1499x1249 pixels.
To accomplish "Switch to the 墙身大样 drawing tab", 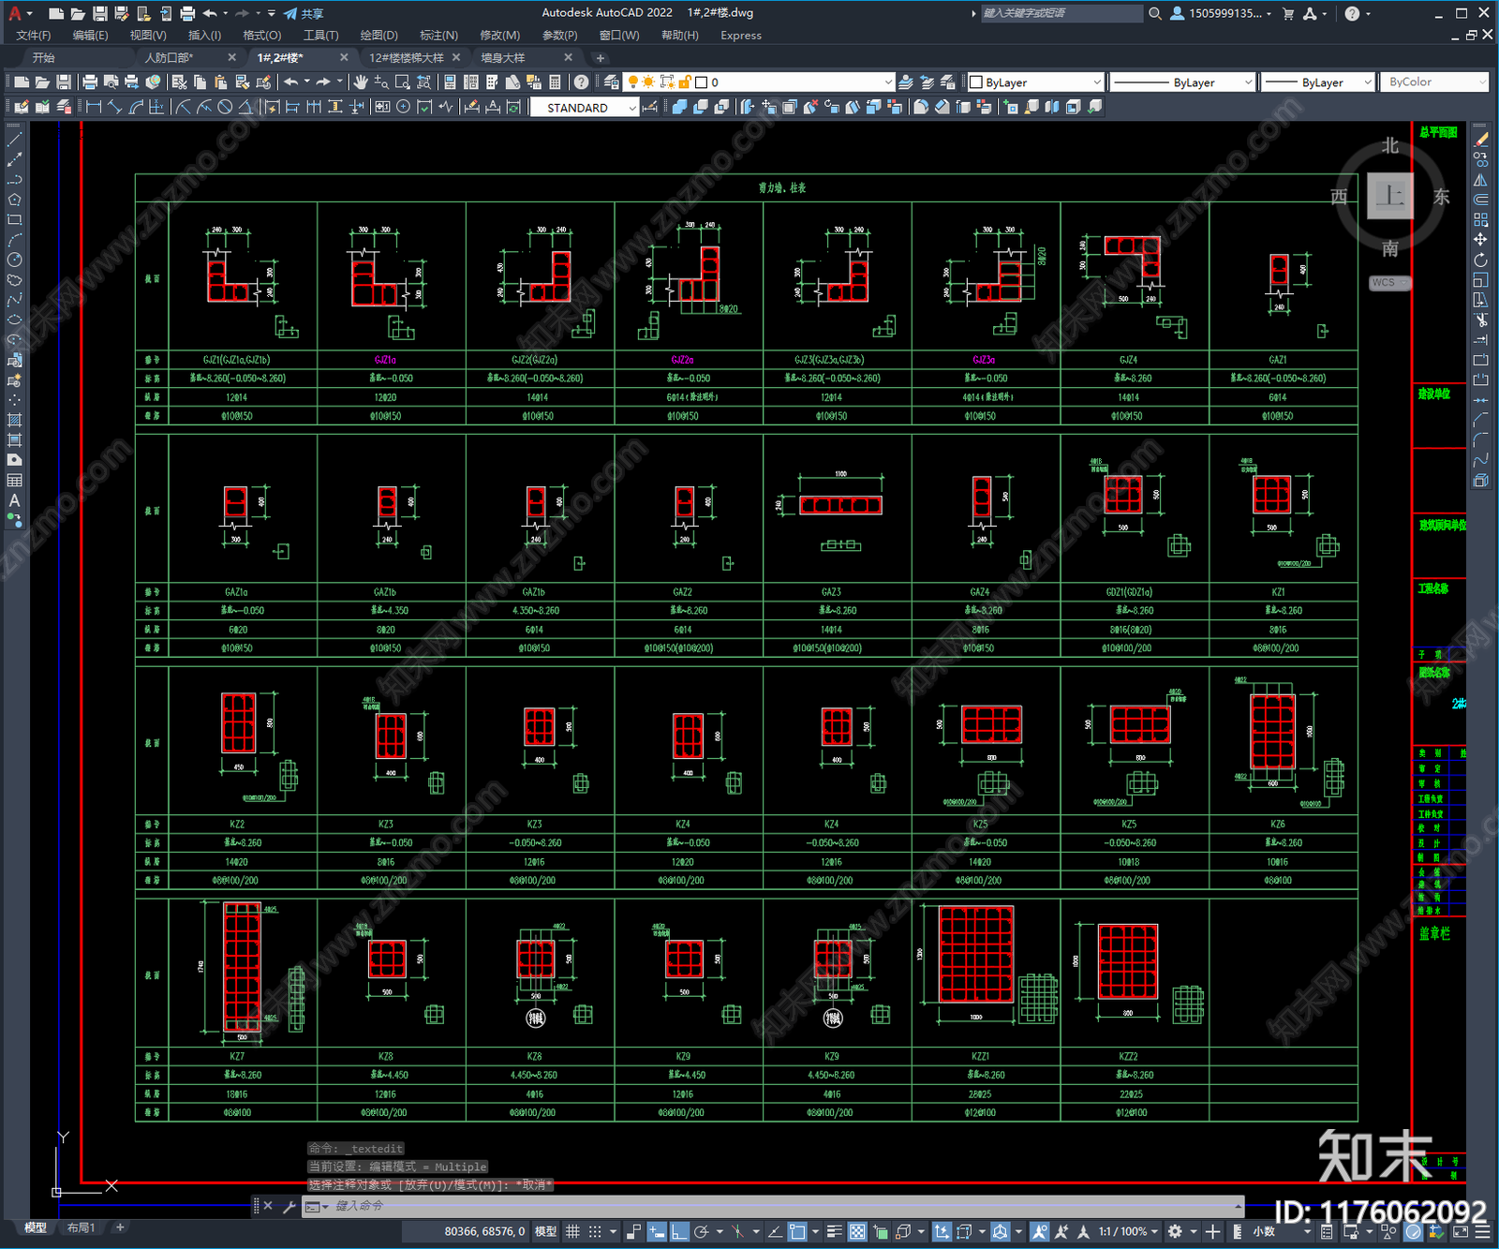I will [504, 58].
